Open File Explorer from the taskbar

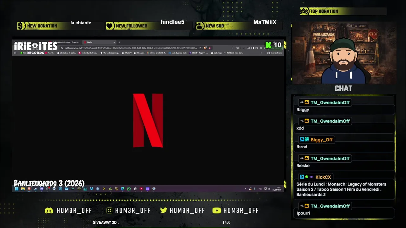(23, 189)
